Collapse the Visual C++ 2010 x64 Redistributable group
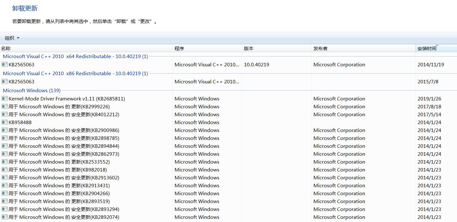 pos(75,56)
